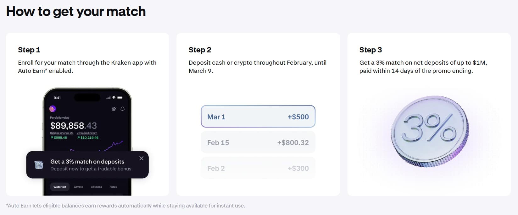Click the Unrealised Return label
This screenshot has width=518, height=215.
(x=87, y=133)
